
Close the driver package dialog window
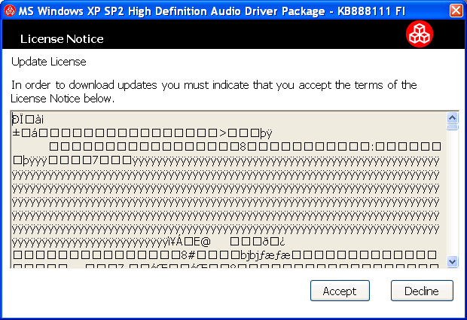point(456,11)
